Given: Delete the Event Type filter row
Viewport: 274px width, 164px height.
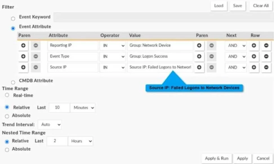Looking at the screenshot, I should [x=266, y=57].
